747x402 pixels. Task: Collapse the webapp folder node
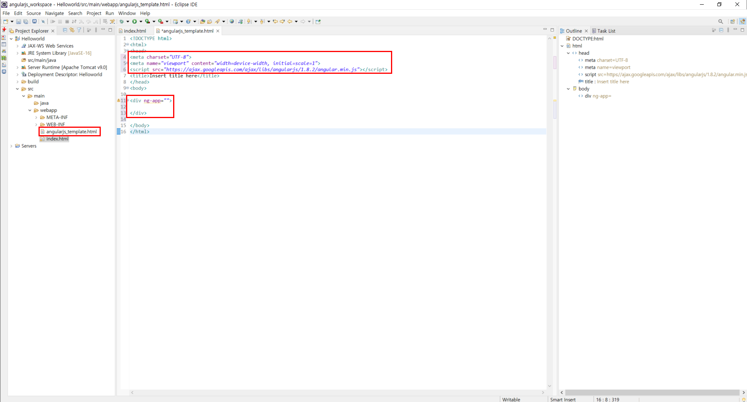(30, 111)
